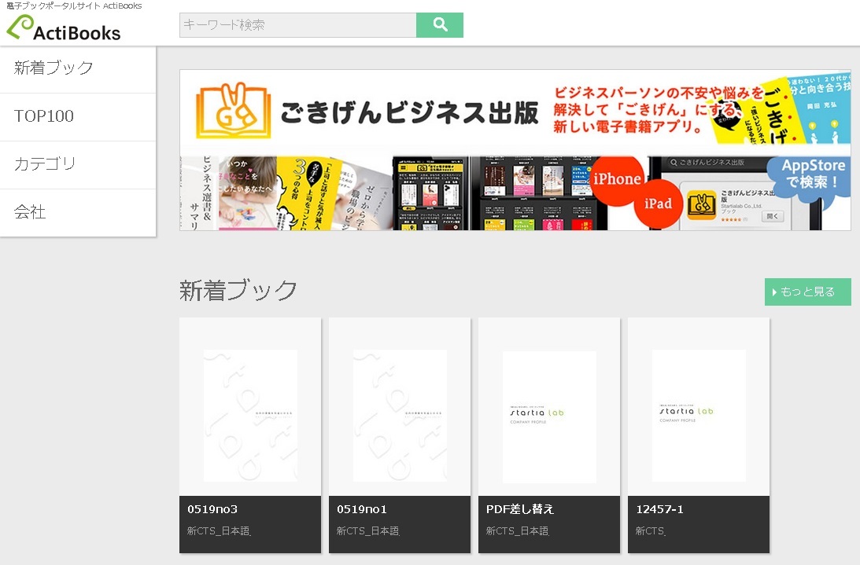The height and width of the screenshot is (565, 860).
Task: Click the 0519no1 title
Action: point(362,509)
